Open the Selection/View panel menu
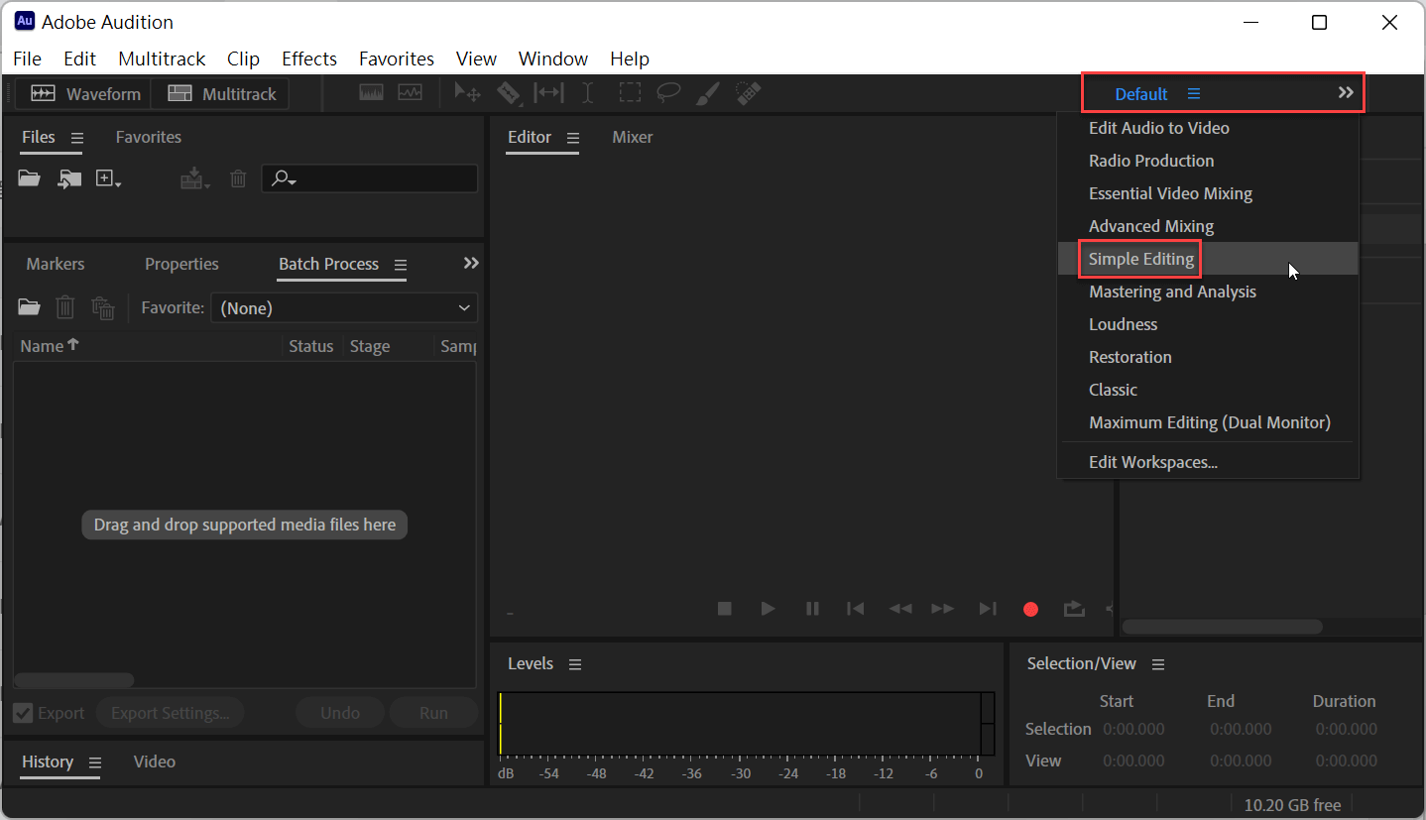 pyautogui.click(x=1158, y=664)
